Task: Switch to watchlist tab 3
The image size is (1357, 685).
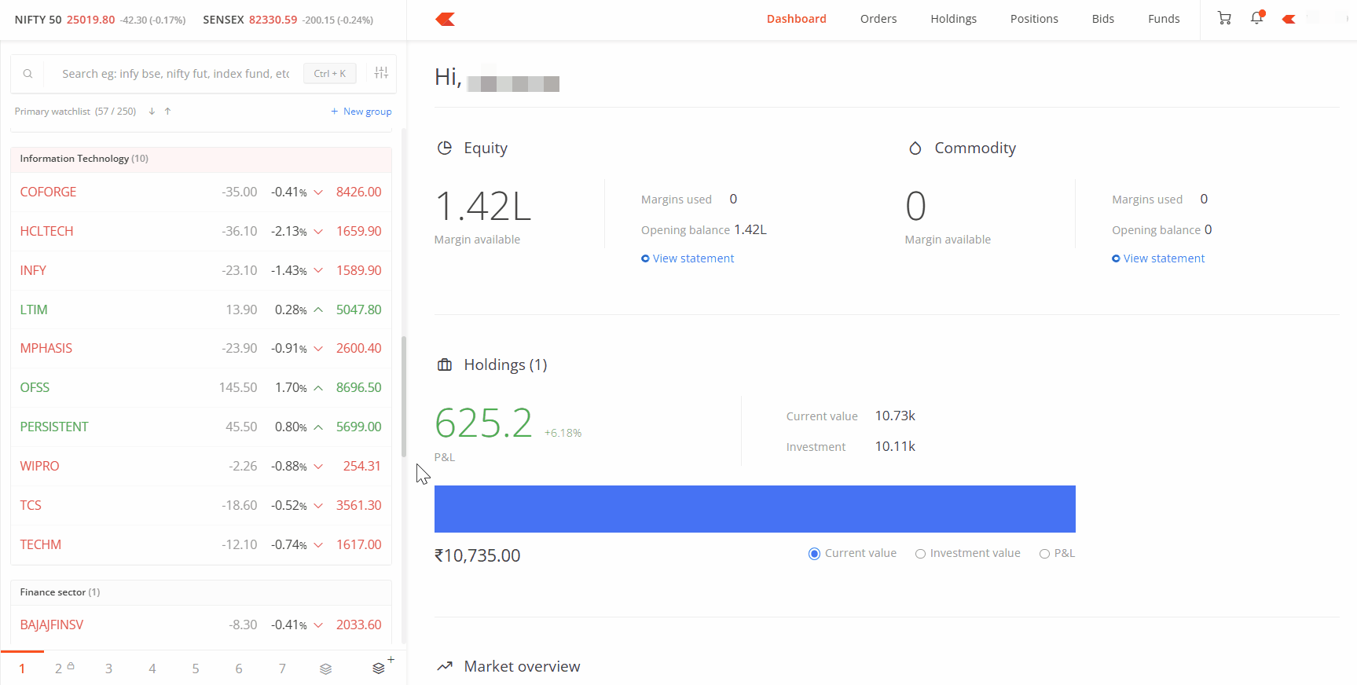Action: [x=108, y=669]
